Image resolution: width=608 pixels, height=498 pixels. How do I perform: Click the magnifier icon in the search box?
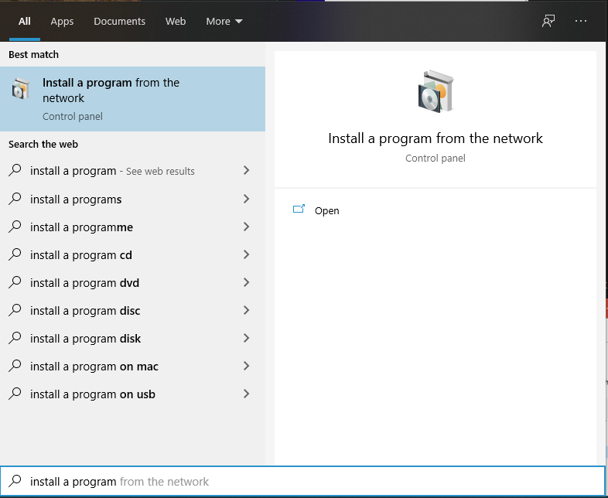coord(15,481)
